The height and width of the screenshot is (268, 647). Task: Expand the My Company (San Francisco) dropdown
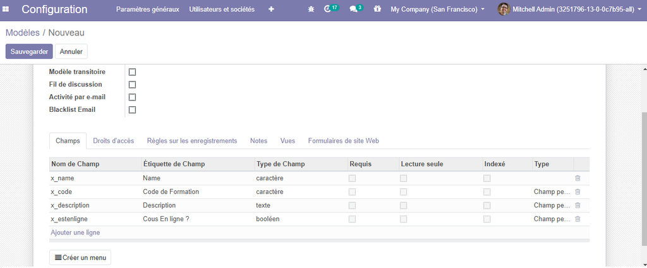pyautogui.click(x=437, y=9)
